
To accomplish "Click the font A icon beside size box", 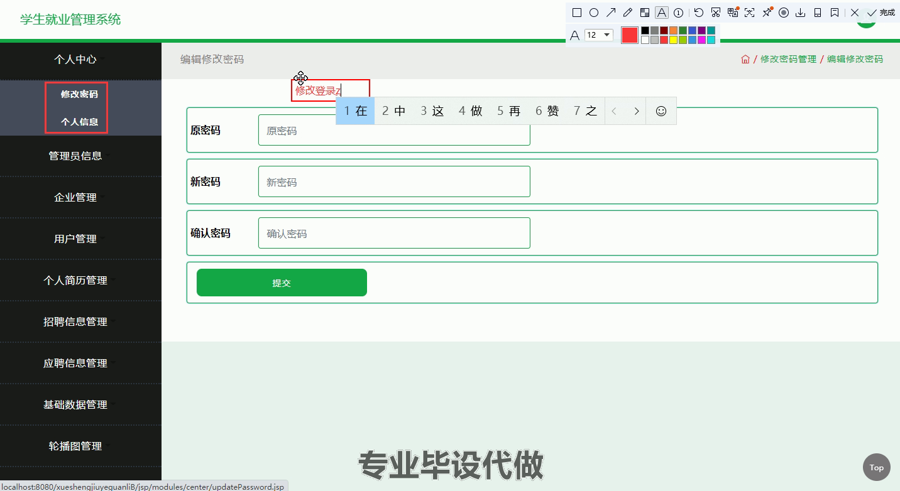I will 574,35.
